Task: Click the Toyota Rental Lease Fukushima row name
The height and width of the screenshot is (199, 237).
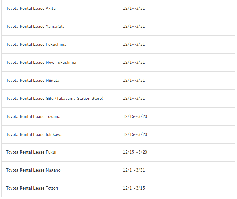Action: pos(36,45)
